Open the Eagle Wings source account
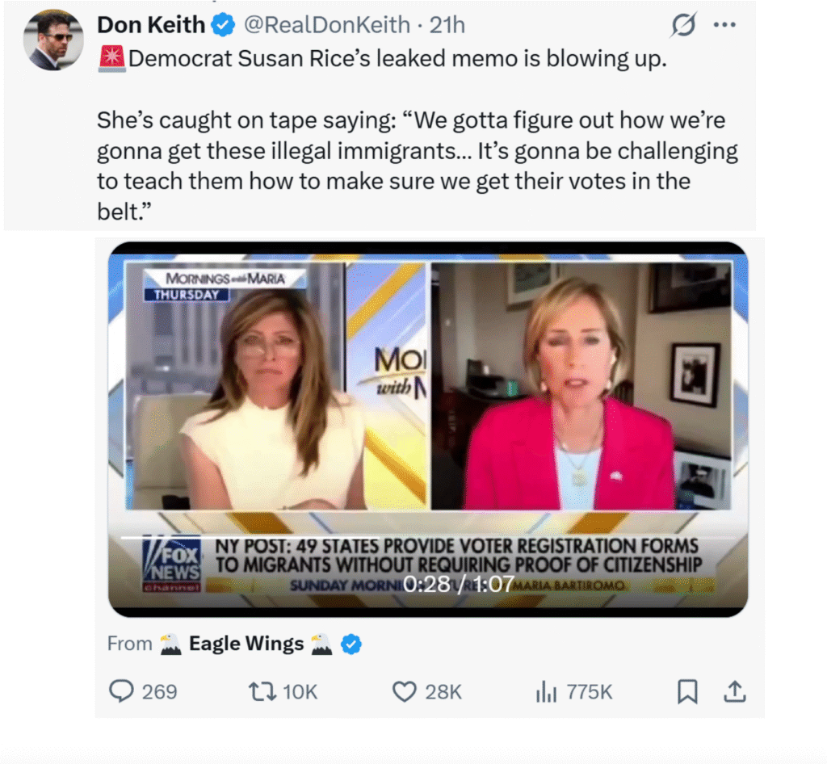Image resolution: width=827 pixels, height=764 pixels. point(246,644)
